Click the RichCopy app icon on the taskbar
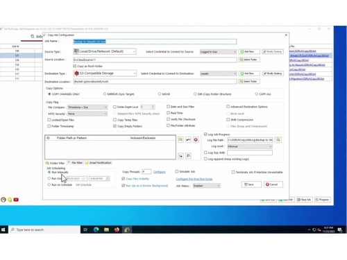 [x=127, y=229]
